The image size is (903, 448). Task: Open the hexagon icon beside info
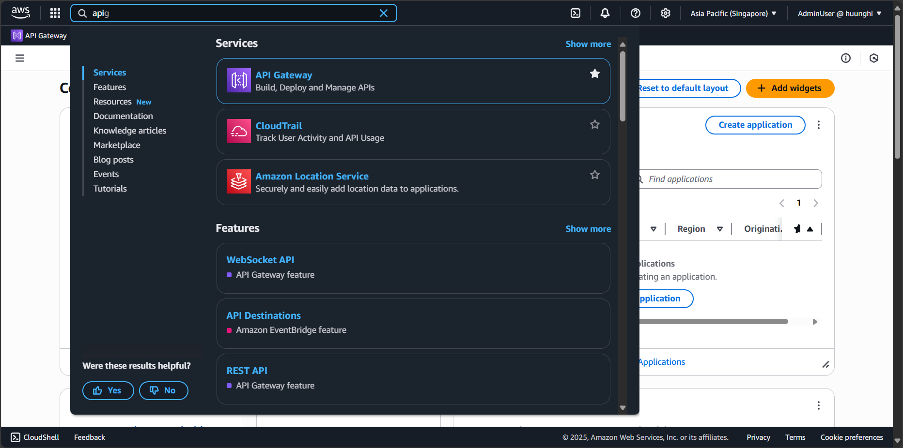pyautogui.click(x=874, y=58)
